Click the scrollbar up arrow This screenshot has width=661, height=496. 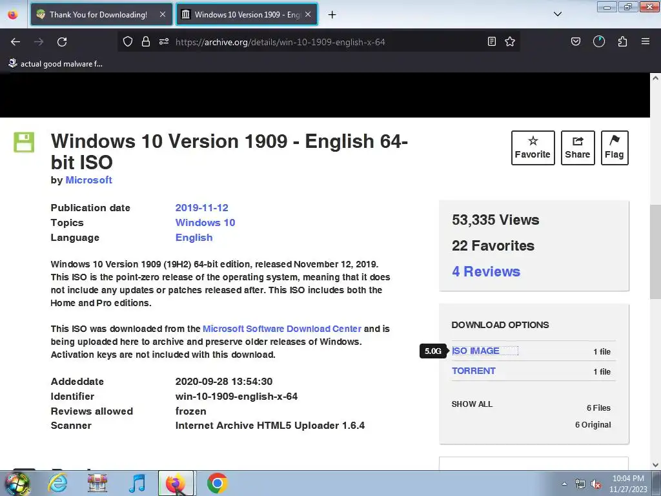point(655,78)
